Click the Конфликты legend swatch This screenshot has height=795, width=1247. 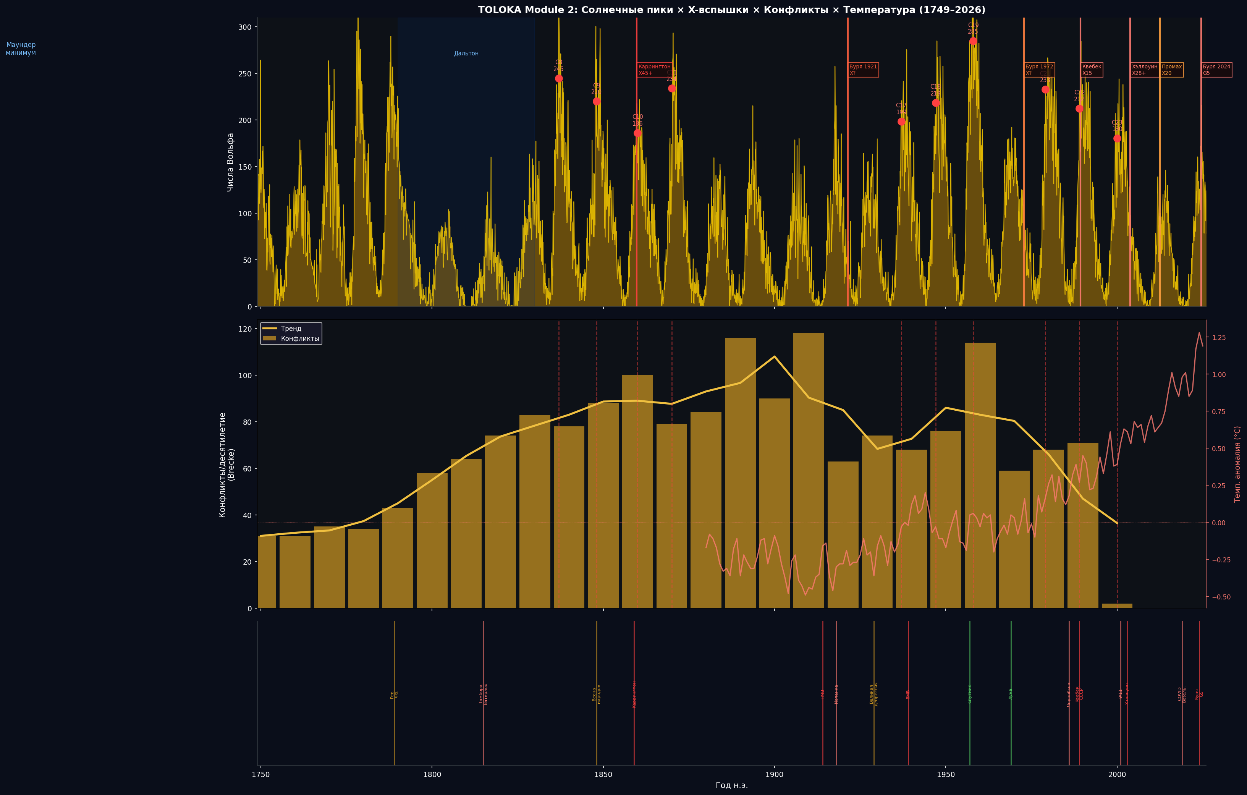(x=269, y=339)
